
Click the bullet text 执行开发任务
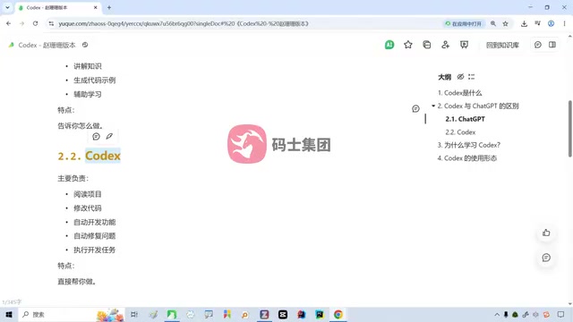94,250
